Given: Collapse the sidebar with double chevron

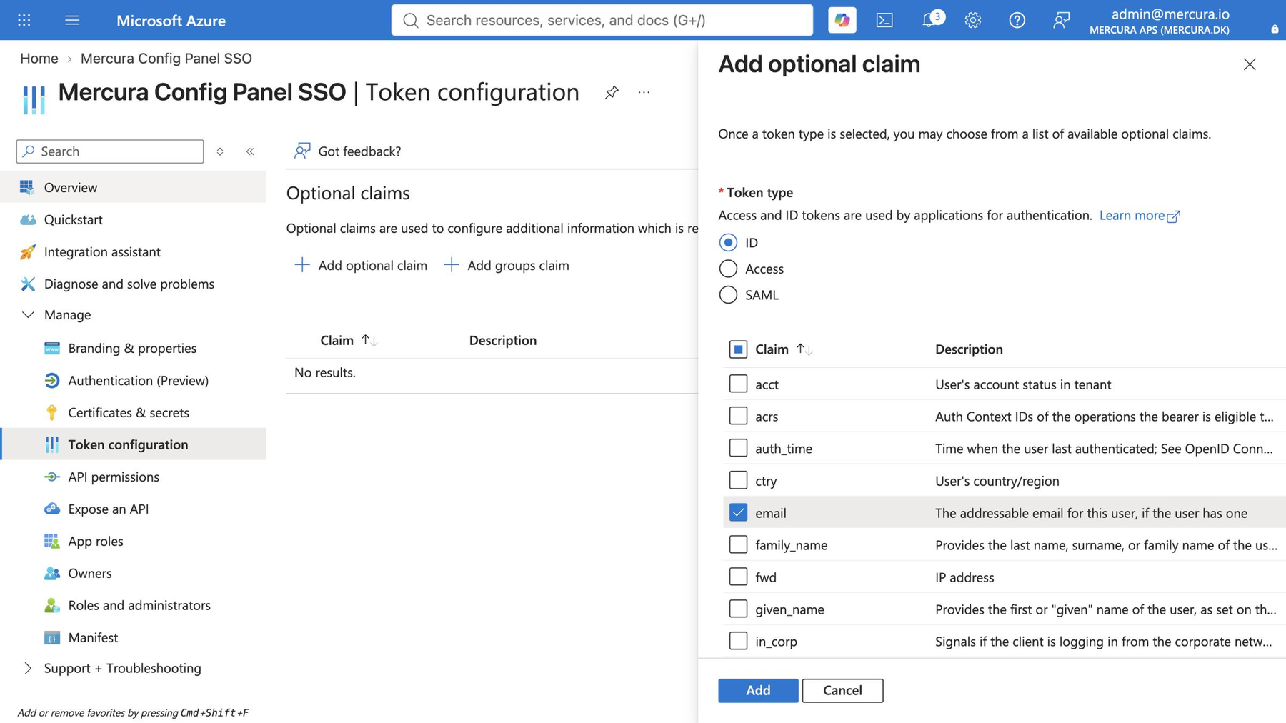Looking at the screenshot, I should 250,151.
